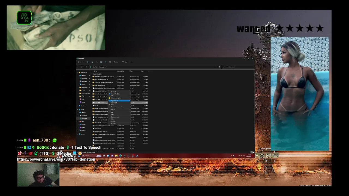Screen dimensions: 349x196
Task: Click the Delete icon in Explorer toolbar
Action: point(110,62)
